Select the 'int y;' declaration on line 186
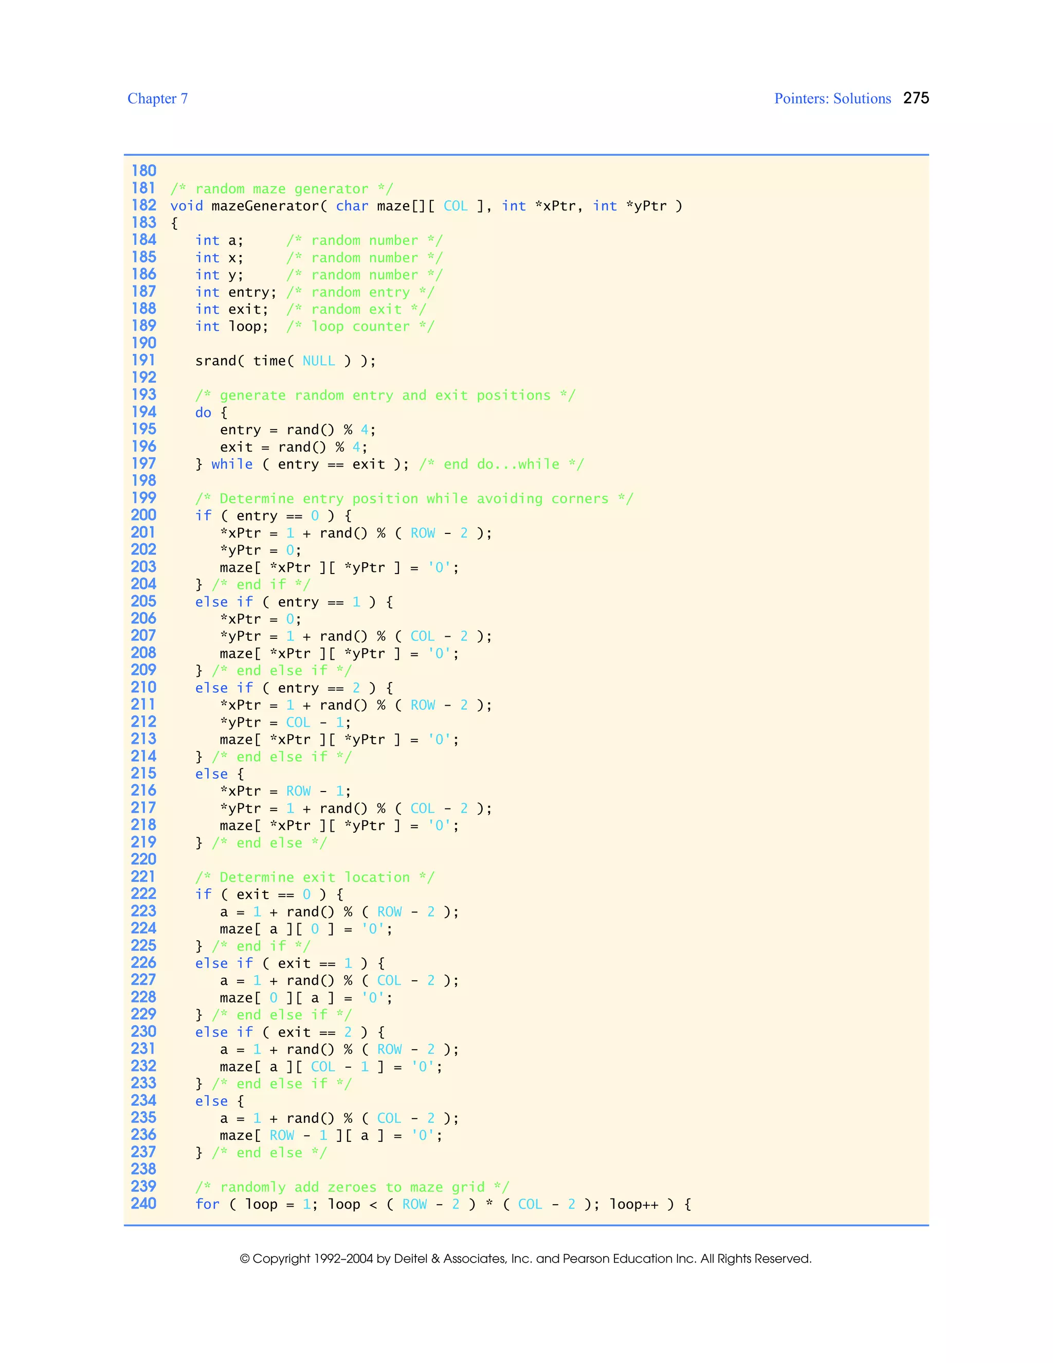 click(219, 275)
